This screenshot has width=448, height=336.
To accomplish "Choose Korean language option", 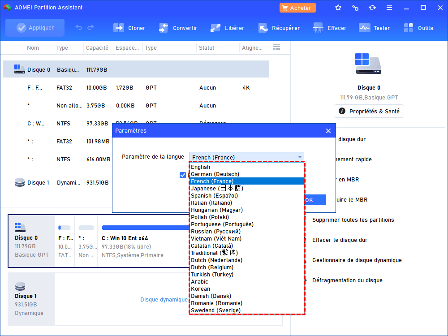I will 246,289.
